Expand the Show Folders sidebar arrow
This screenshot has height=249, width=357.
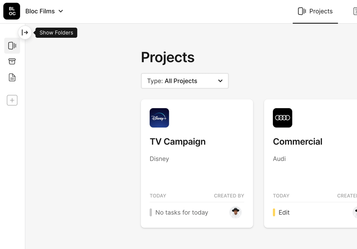25,33
